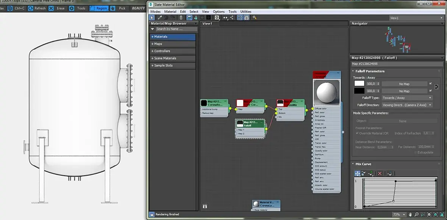
Task: Click the red X delete point icon
Action: (380, 174)
